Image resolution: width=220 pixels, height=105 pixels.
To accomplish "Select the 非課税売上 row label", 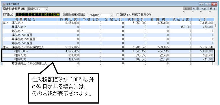I will [19, 27].
